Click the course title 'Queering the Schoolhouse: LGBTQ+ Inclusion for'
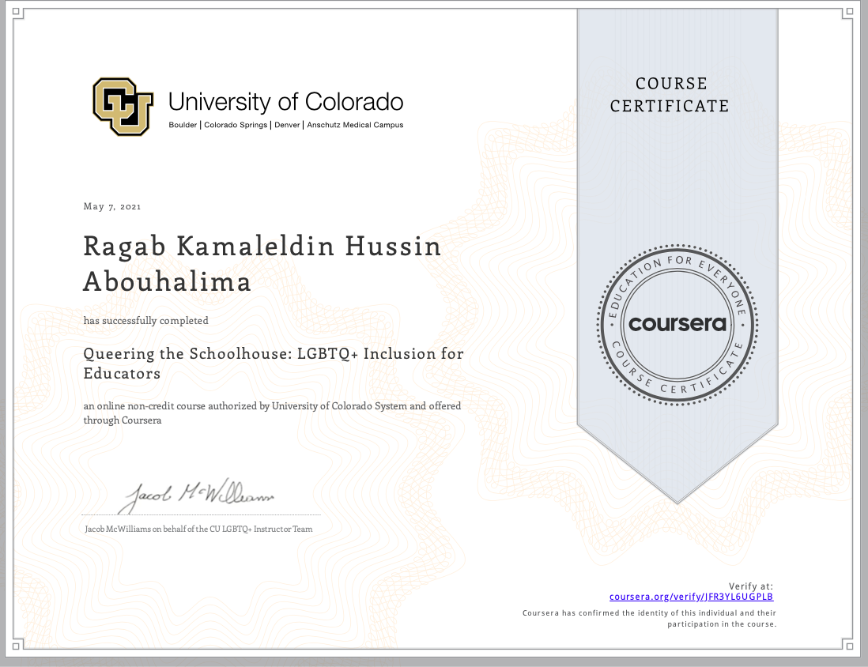 (x=274, y=354)
